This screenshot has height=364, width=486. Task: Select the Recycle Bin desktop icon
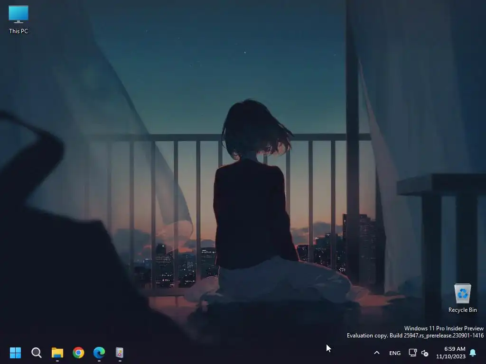(462, 298)
